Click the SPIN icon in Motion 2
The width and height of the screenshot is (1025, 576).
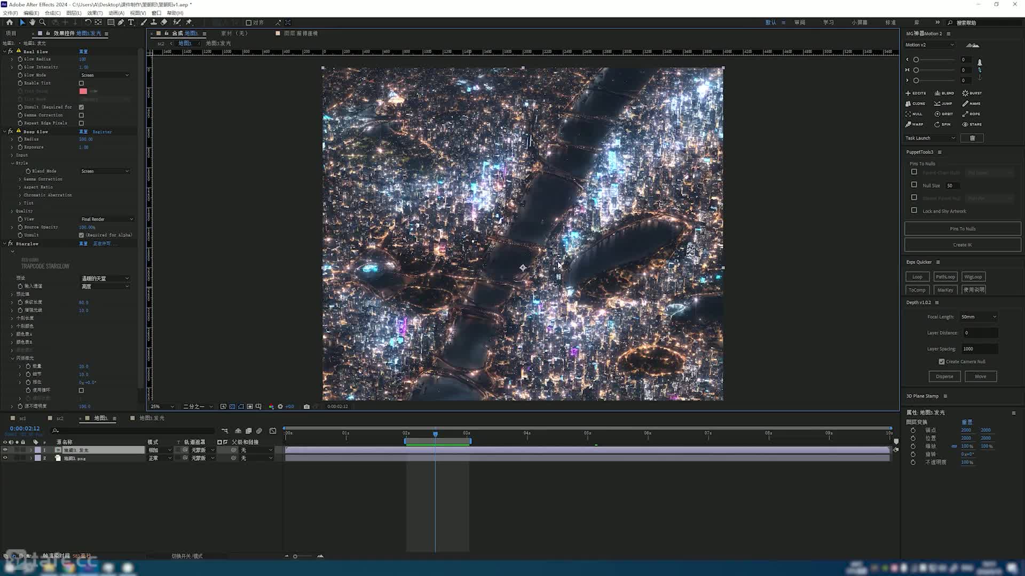(x=937, y=124)
